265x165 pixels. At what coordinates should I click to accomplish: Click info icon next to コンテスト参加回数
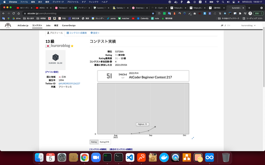coord(111,62)
